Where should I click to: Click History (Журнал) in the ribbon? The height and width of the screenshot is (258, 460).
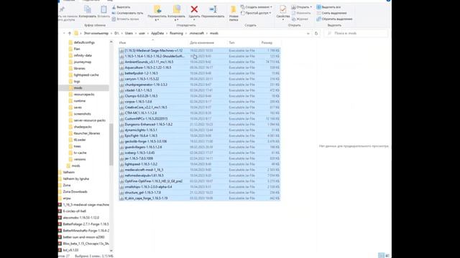pos(300,19)
